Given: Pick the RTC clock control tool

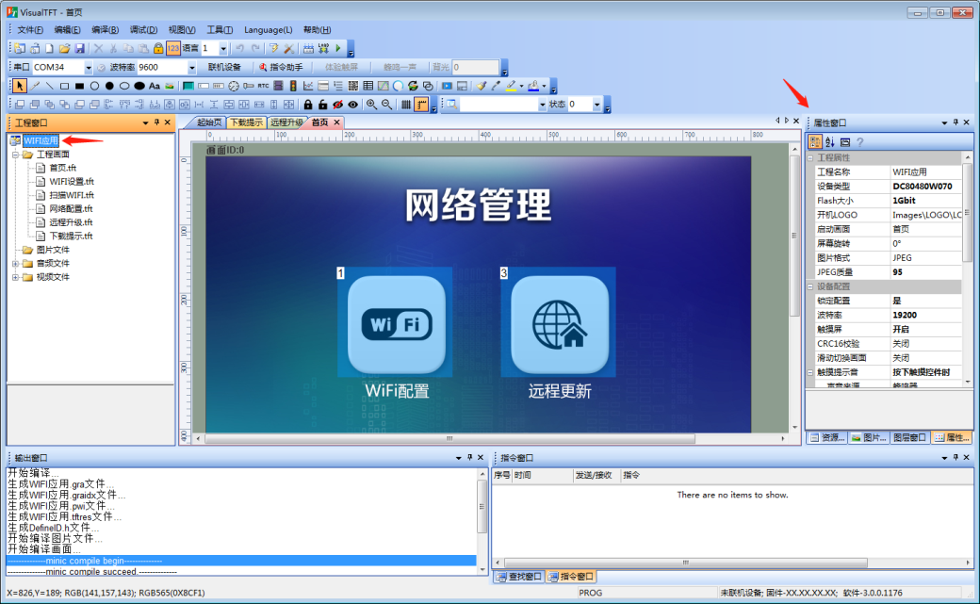Looking at the screenshot, I should (x=263, y=86).
